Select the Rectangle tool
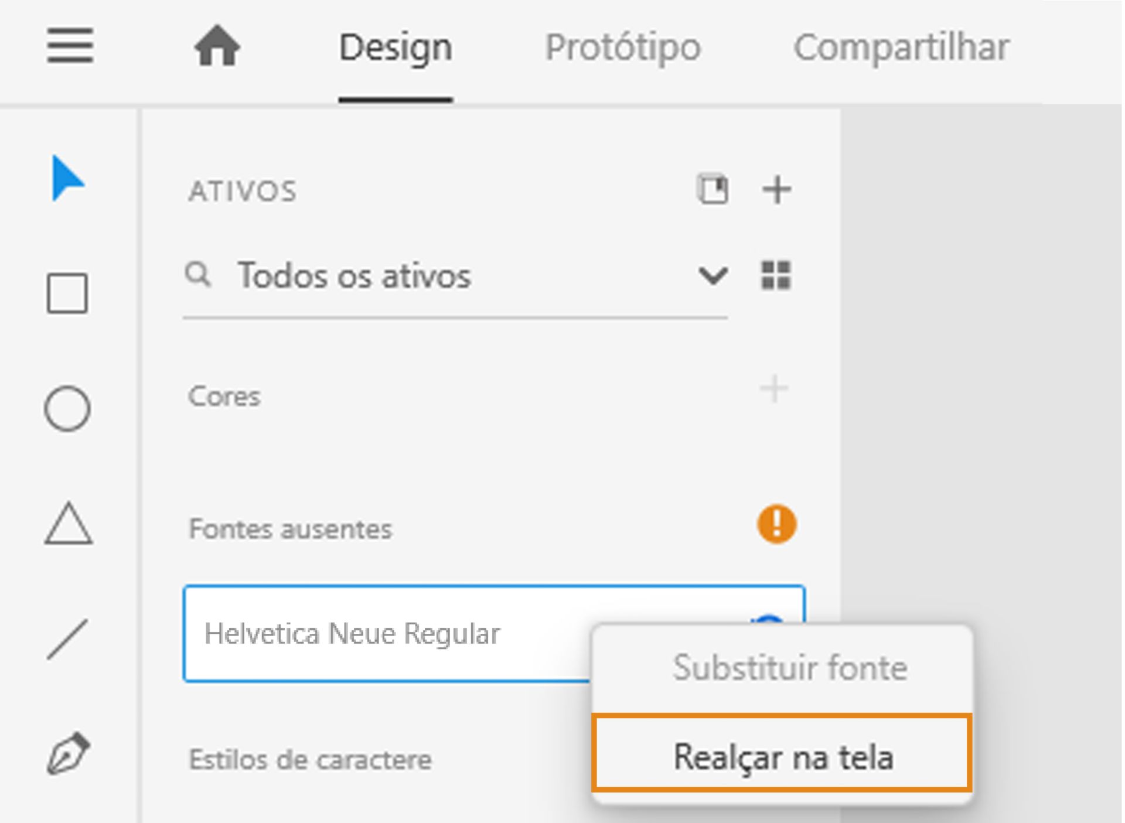1125x823 pixels. (66, 294)
